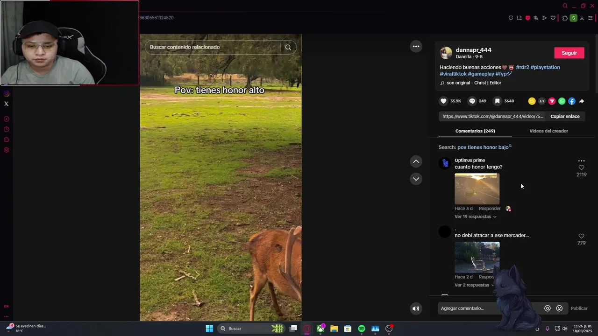Open the #rdr2 hashtag

pos(522,67)
